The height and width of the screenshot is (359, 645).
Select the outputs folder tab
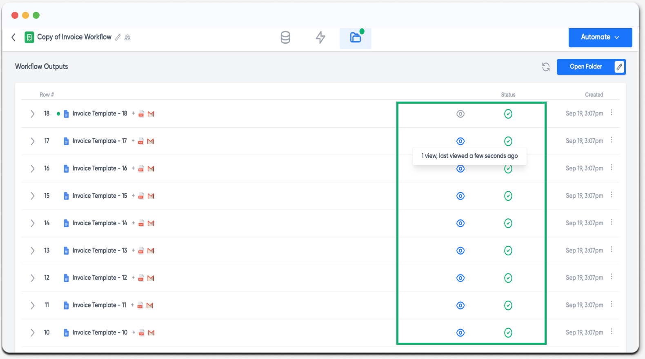(356, 38)
